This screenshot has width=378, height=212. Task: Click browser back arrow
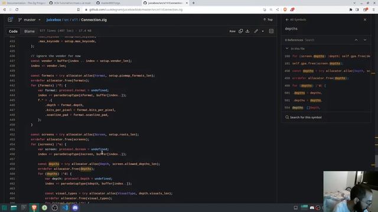[x=4, y=9]
